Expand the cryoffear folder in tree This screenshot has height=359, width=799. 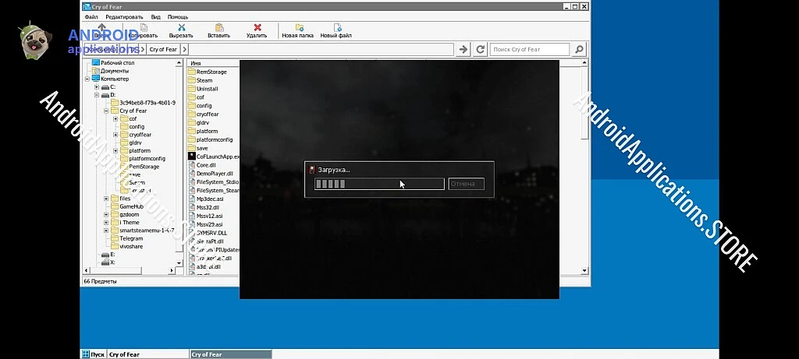pos(115,135)
